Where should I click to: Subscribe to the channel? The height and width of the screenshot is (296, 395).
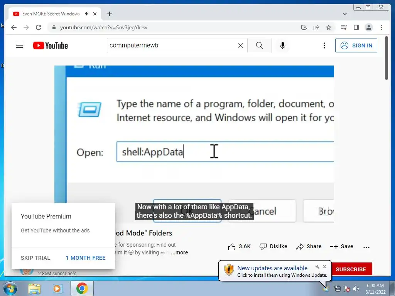click(x=351, y=269)
